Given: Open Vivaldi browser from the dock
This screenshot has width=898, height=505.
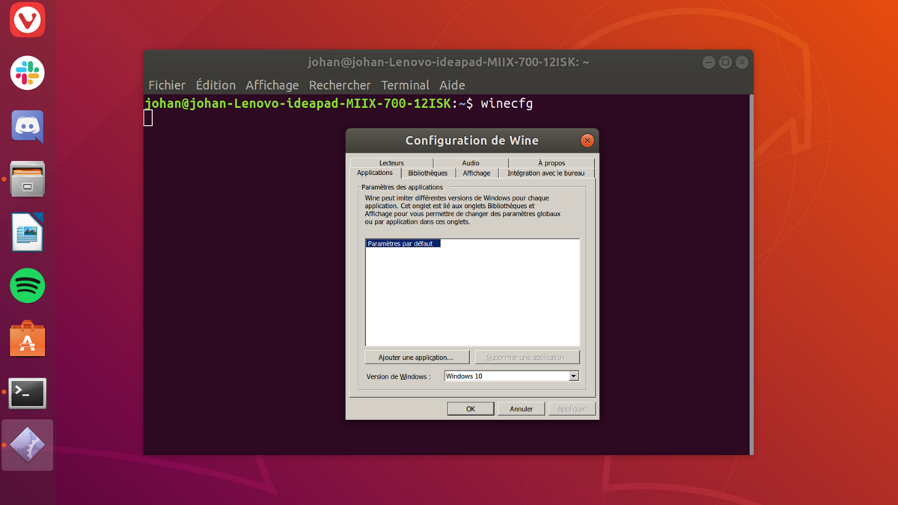Looking at the screenshot, I should coord(28,20).
